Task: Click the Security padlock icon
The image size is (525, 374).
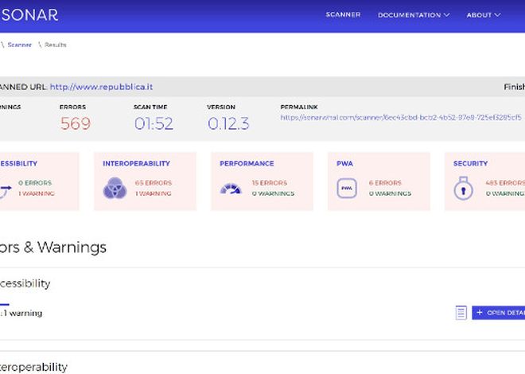Action: pos(464,188)
